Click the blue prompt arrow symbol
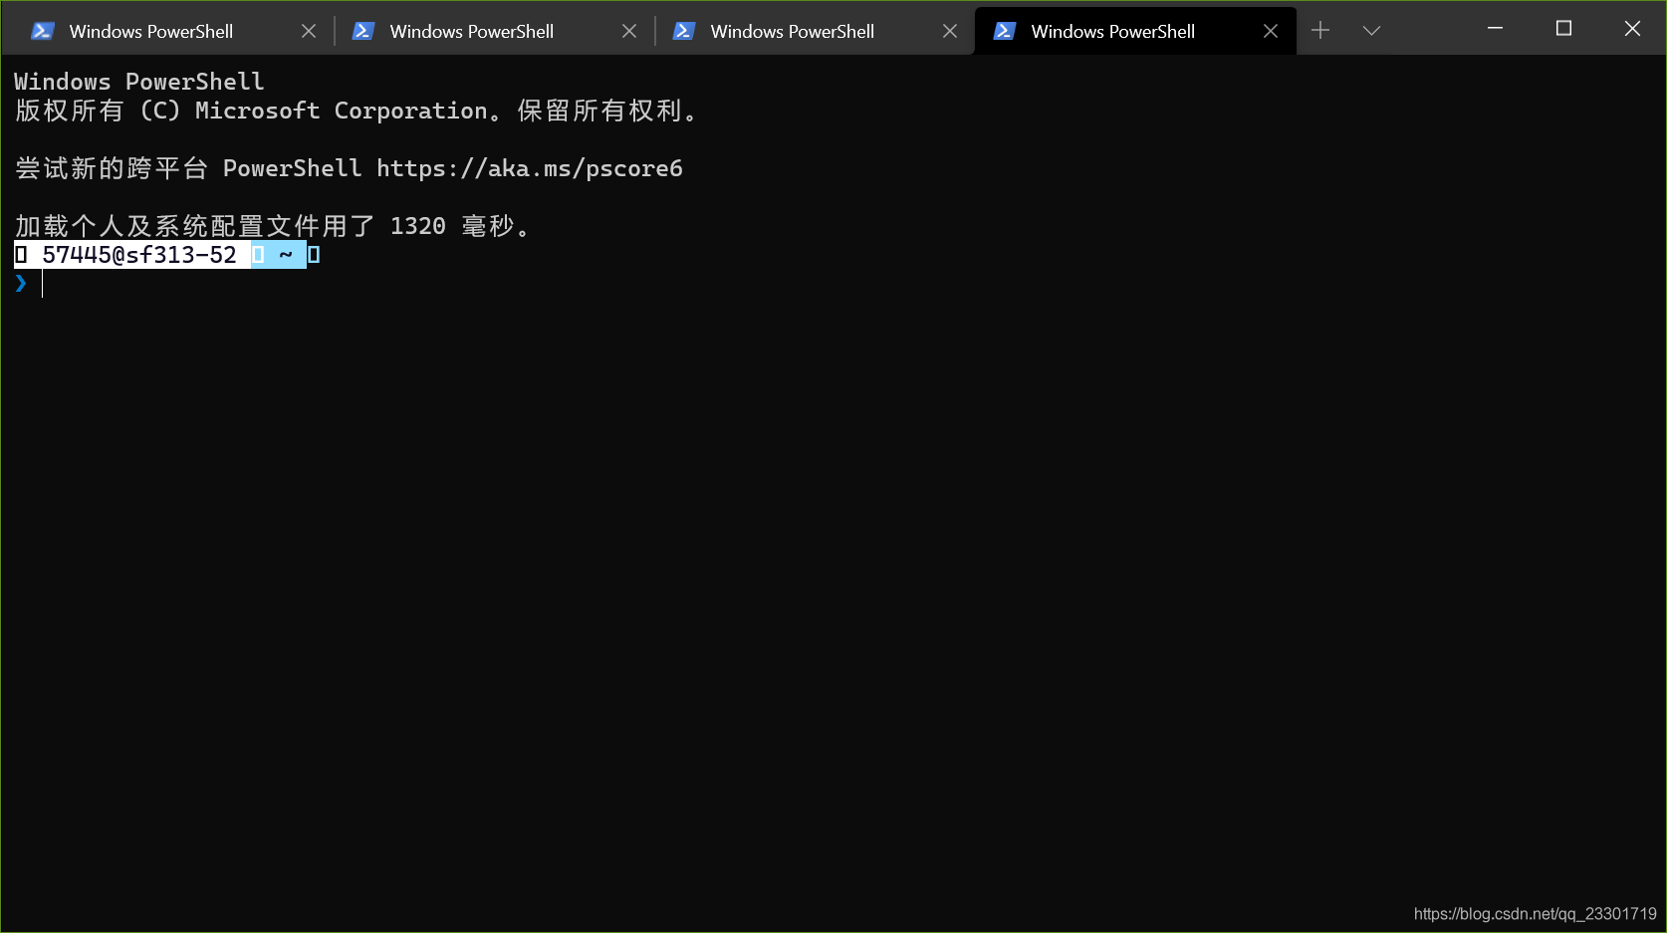Screen dimensions: 1667x933 [21, 284]
